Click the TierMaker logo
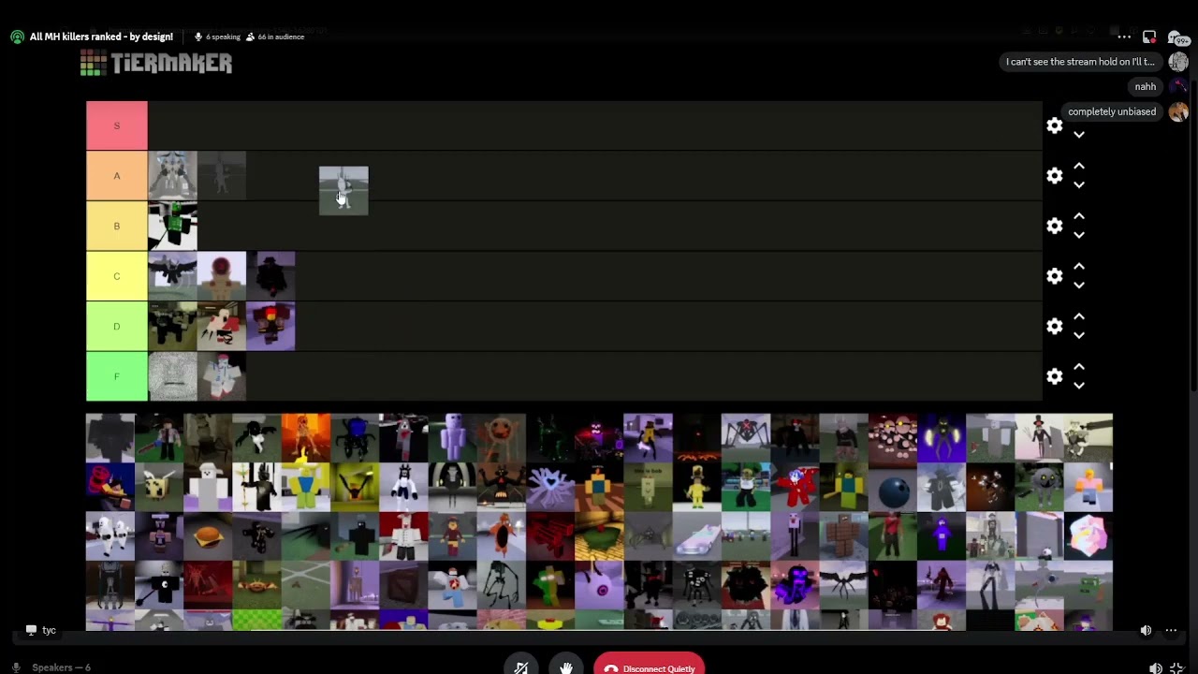Screen dimensions: 1198x674 coord(156,63)
